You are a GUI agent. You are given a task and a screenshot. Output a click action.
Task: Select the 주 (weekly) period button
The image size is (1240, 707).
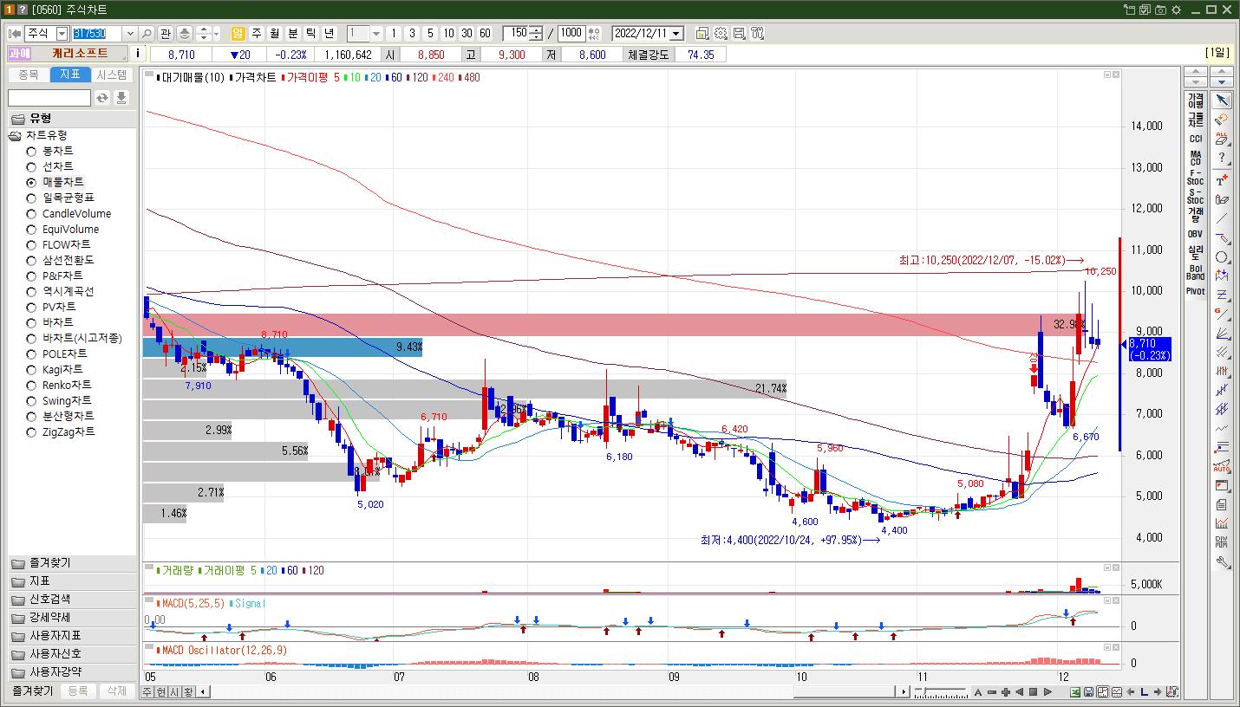257,33
